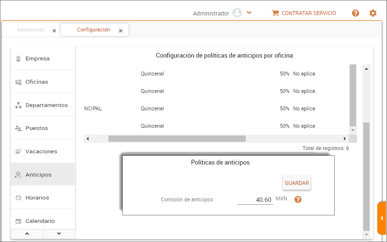Open the orange help question icon in header
Viewport: 387px width, 242px height.
coord(356,13)
